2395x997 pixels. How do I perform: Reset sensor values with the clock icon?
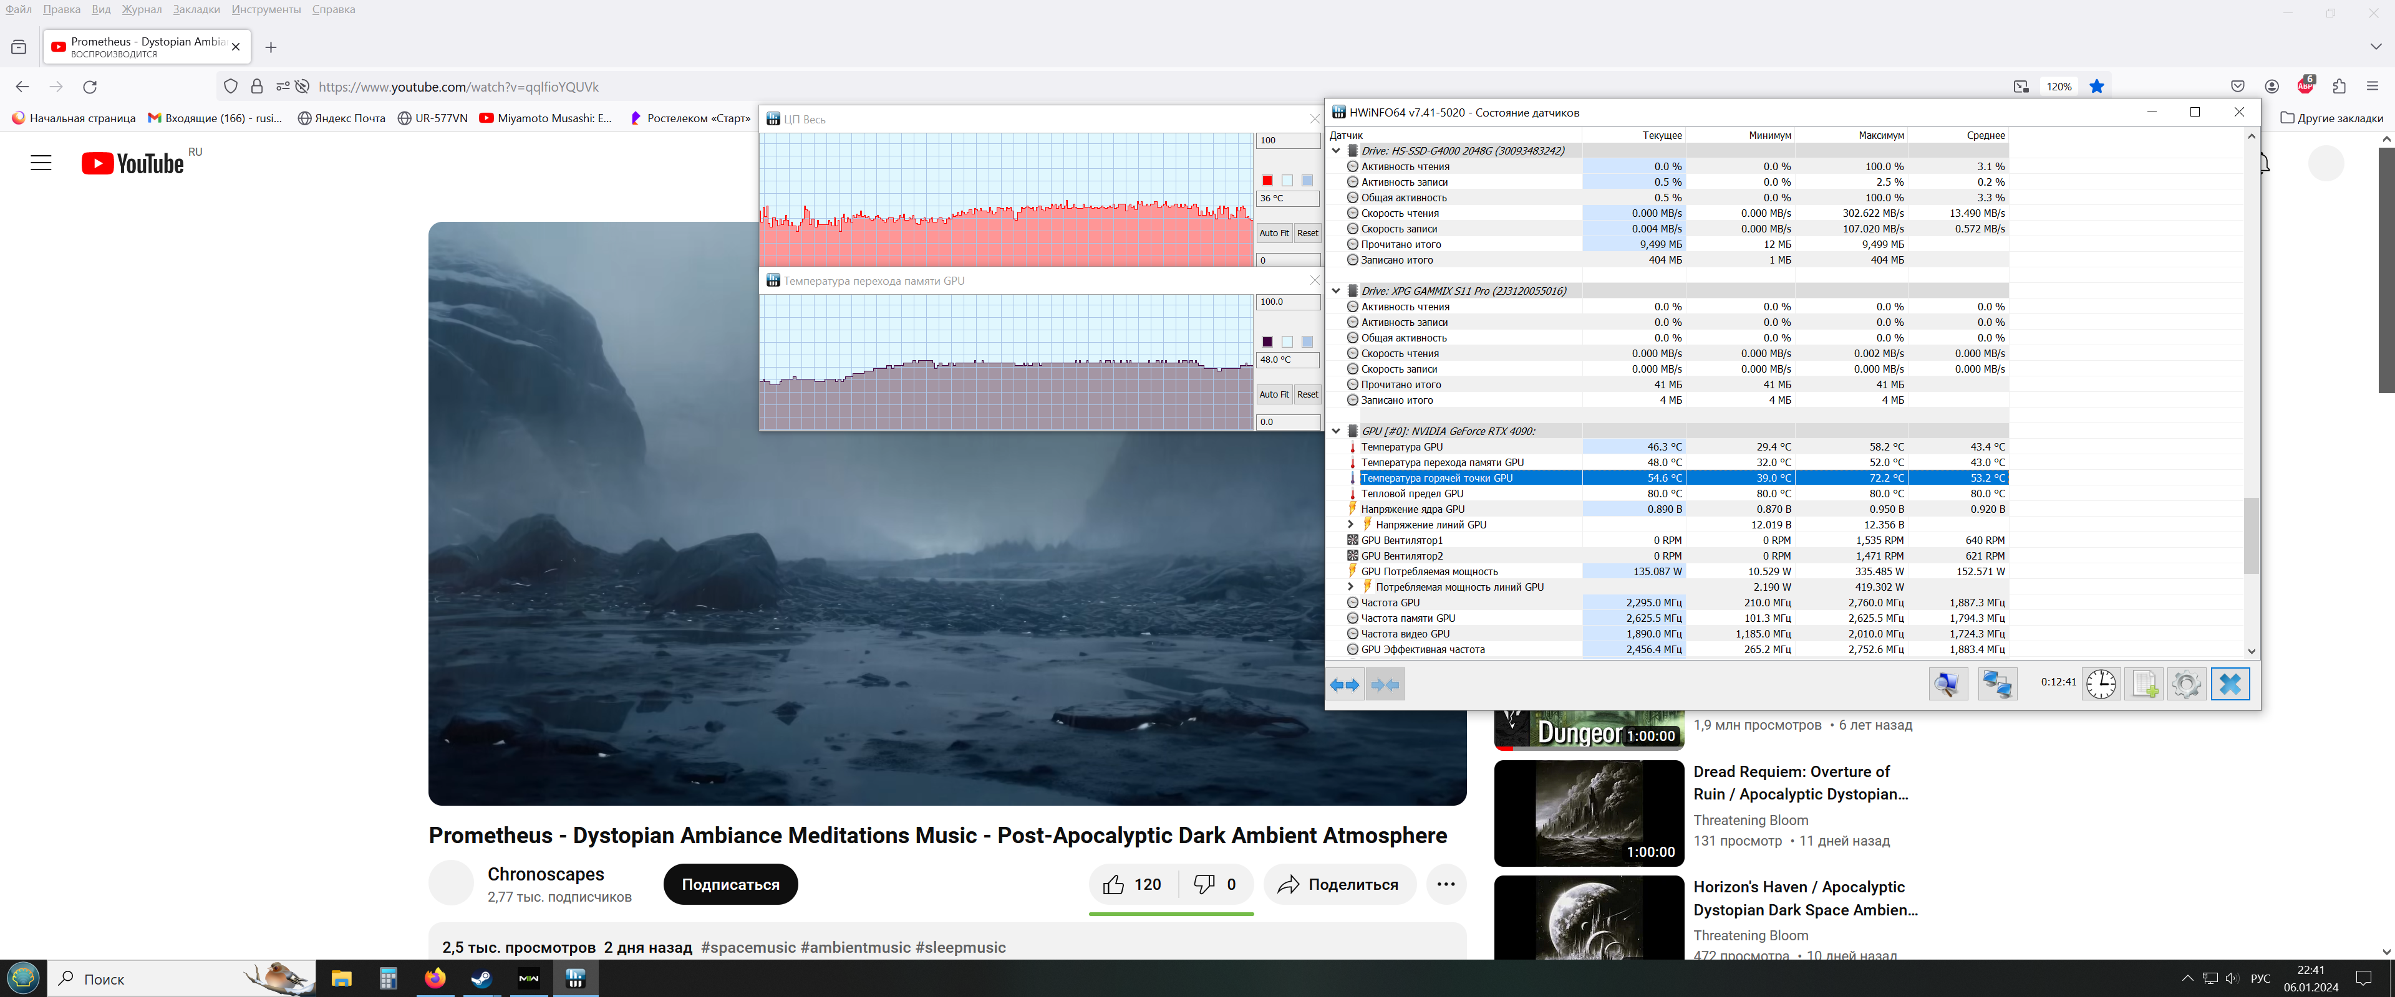point(2100,685)
